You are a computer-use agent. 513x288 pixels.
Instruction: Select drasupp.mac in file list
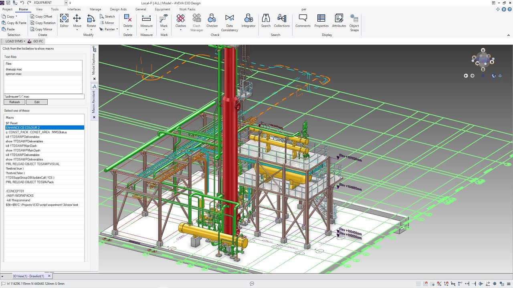[x=43, y=69]
